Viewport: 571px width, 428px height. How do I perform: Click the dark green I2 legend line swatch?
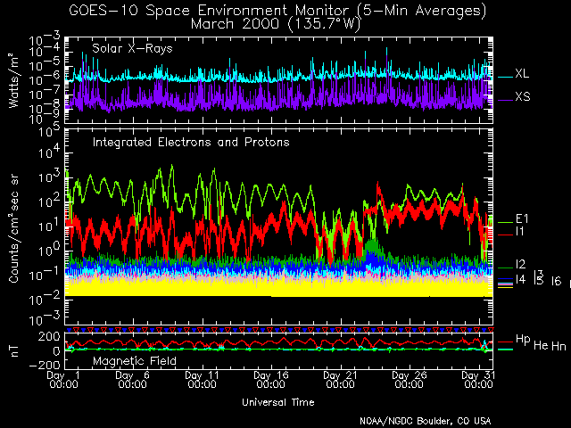505,267
